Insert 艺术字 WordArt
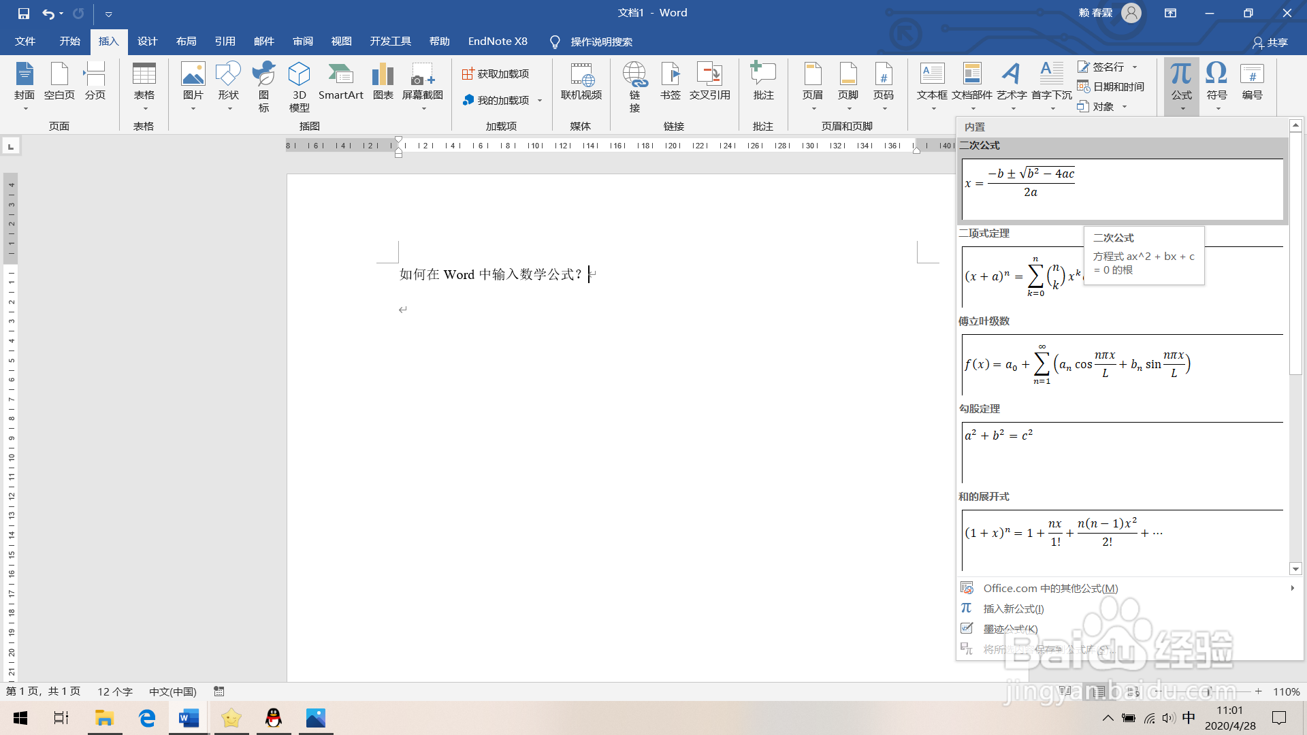Viewport: 1307px width, 735px height. tap(1012, 82)
